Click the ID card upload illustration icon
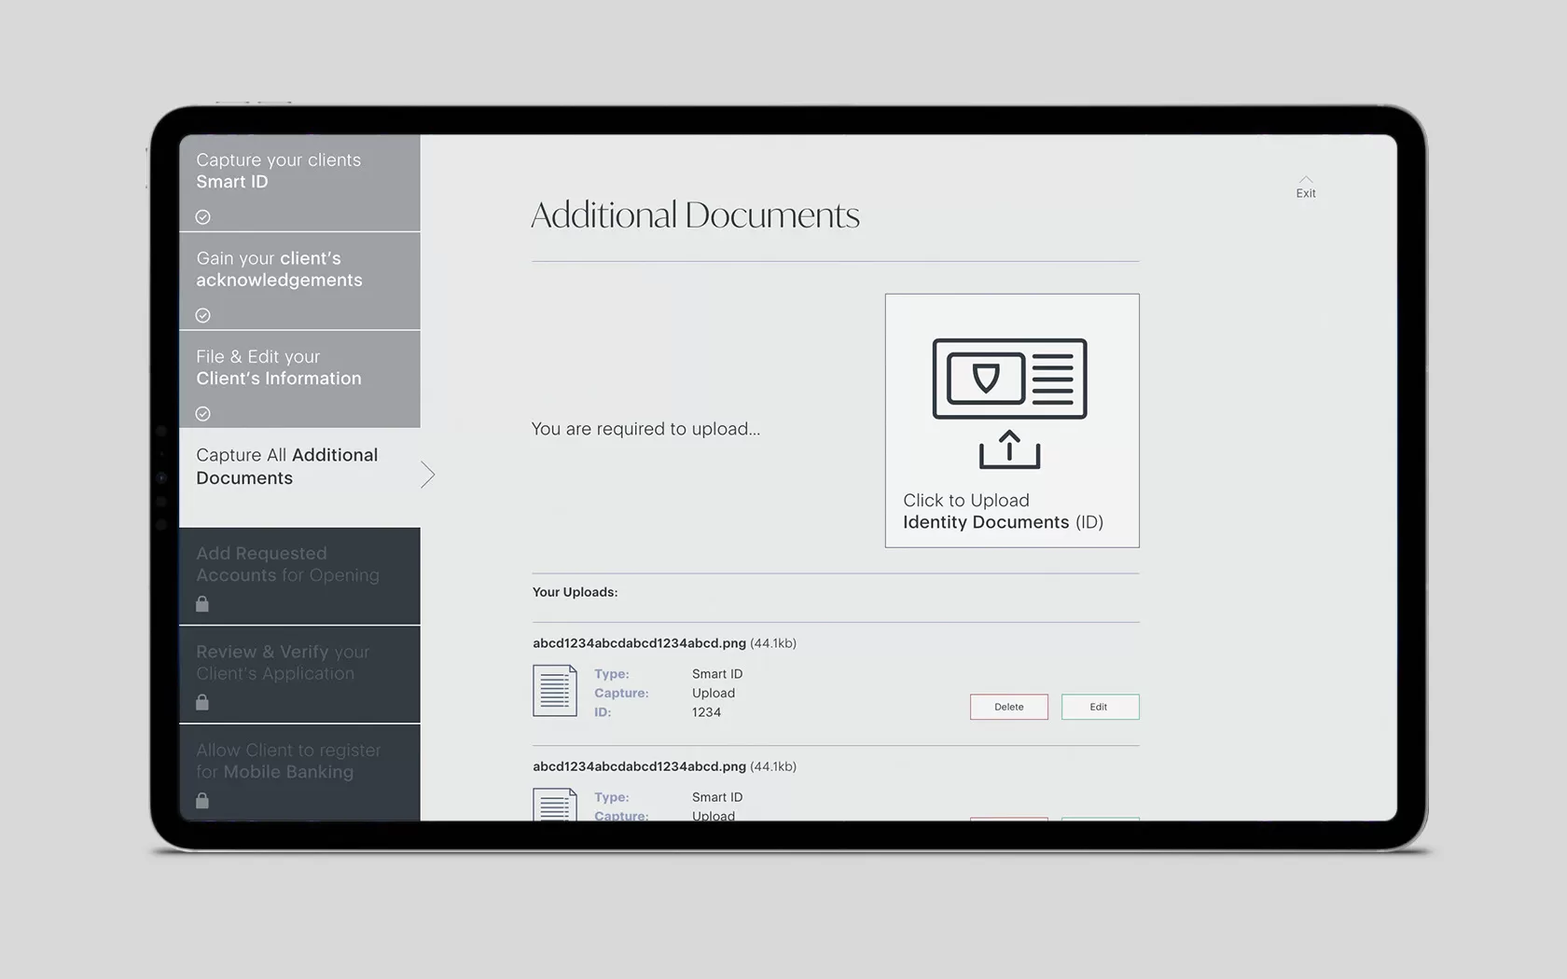 point(1009,379)
